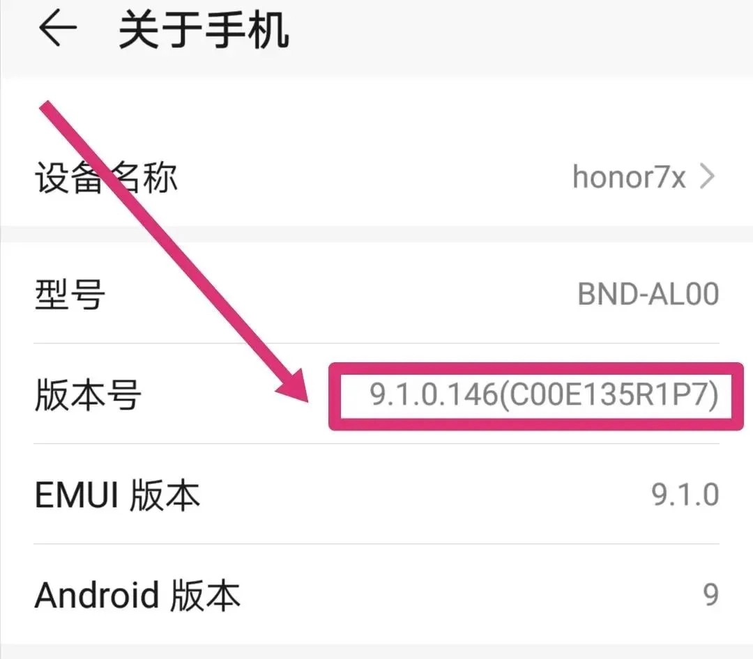Click the gray divider band below 设备名称
This screenshot has height=659, width=753.
[x=376, y=234]
